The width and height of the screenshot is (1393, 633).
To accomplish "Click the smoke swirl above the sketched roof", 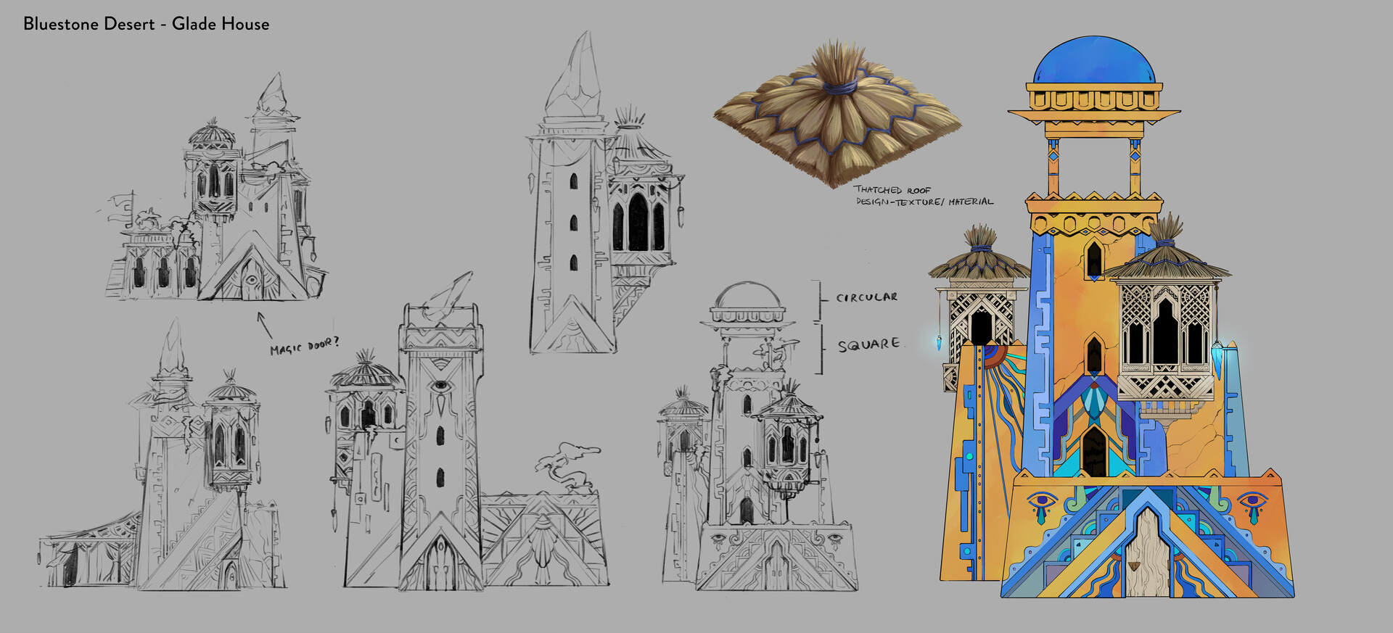I will click(x=567, y=466).
